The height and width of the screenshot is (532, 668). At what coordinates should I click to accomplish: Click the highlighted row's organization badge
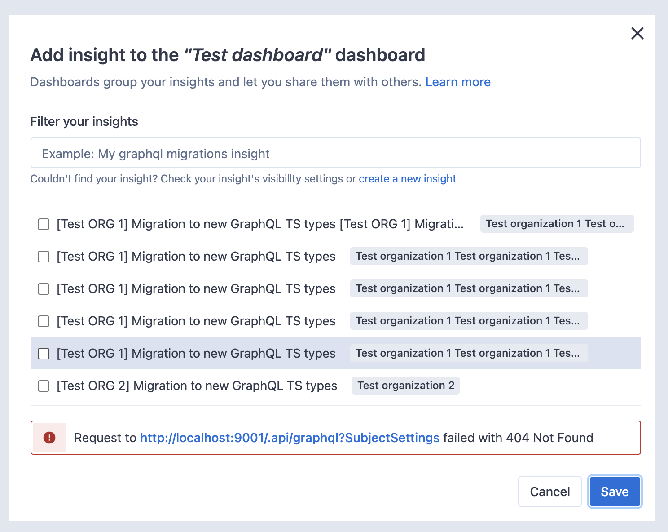click(x=469, y=353)
